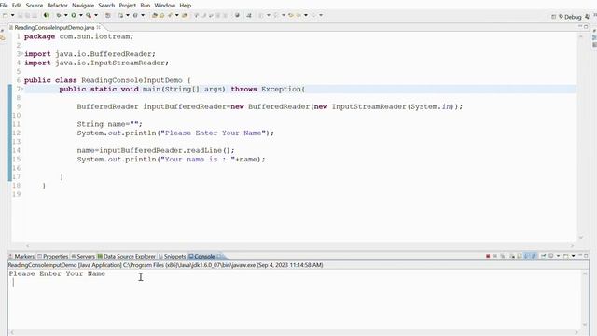
Task: Open the Run menu
Action: coord(146,6)
